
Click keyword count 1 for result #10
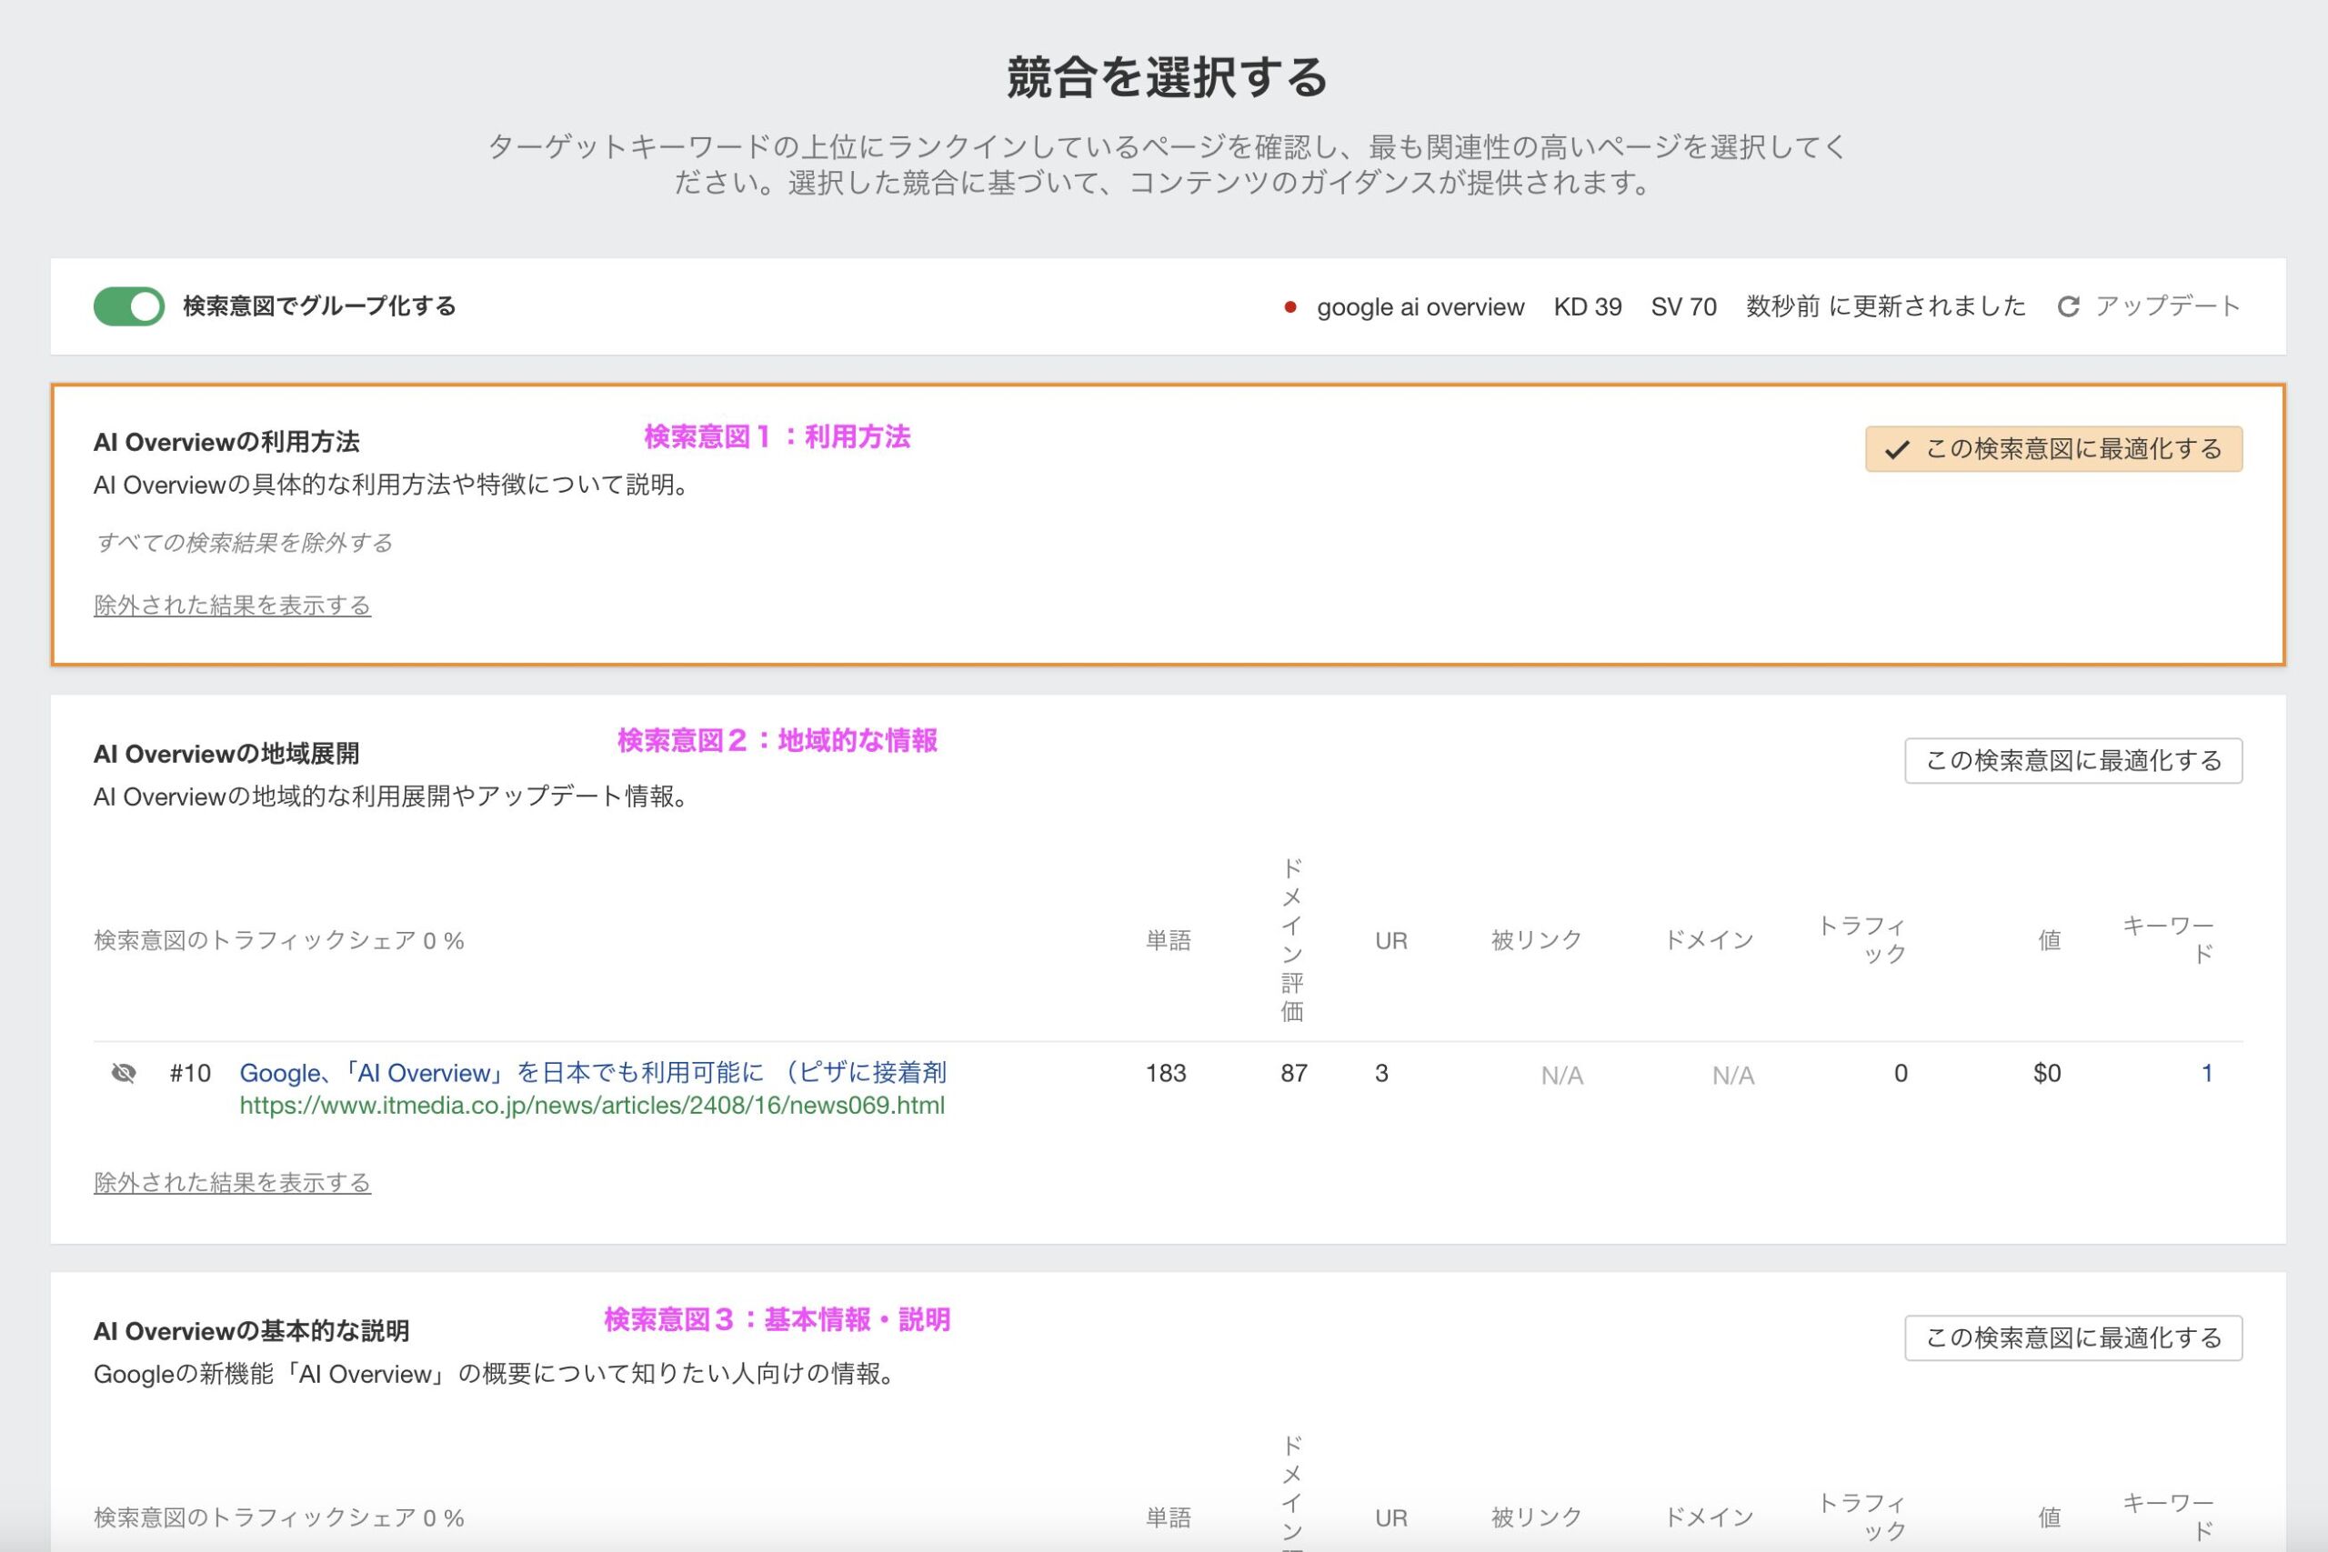[x=2206, y=1074]
